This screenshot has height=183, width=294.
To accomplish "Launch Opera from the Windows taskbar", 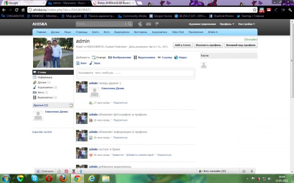I will pos(49,178).
